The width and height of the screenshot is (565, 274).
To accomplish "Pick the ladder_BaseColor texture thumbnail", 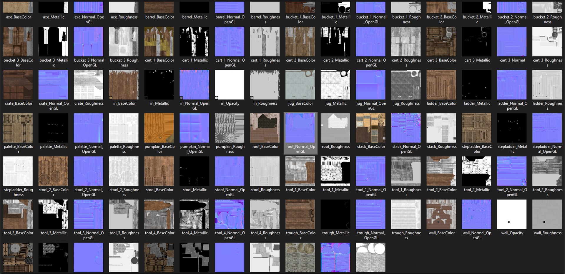I will coord(441,85).
